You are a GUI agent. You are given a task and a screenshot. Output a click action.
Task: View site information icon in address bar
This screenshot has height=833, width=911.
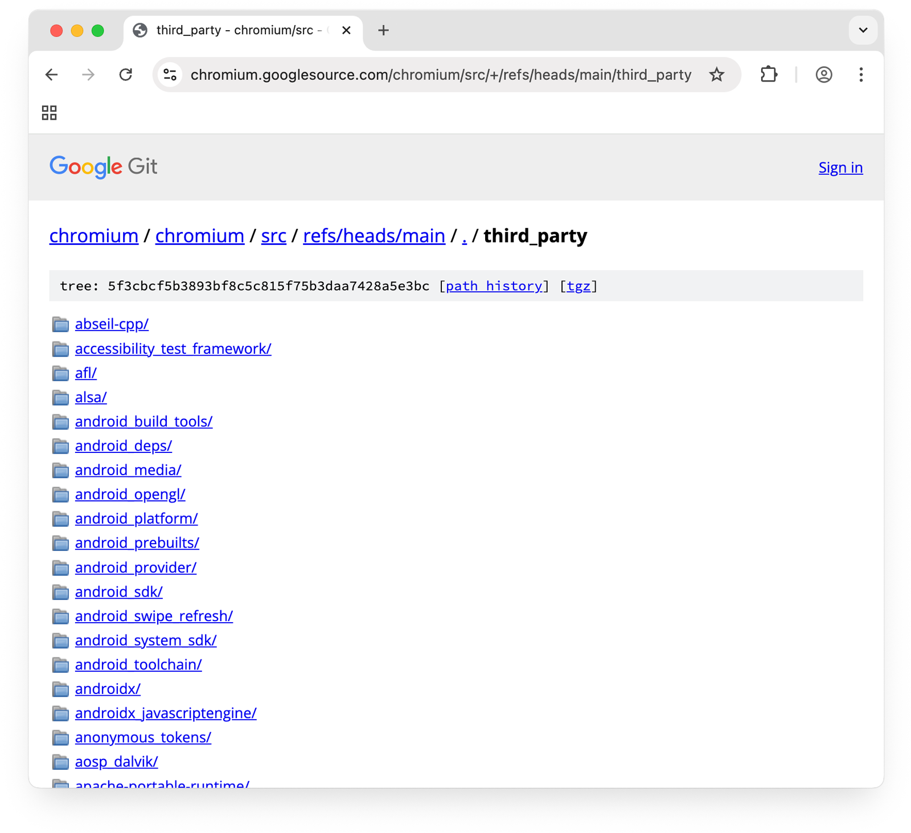(x=170, y=75)
